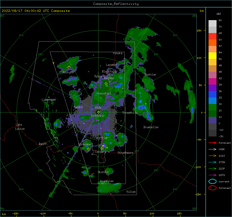Select the 20 dBZ dark green swatch
The image size is (232, 217).
212,114
